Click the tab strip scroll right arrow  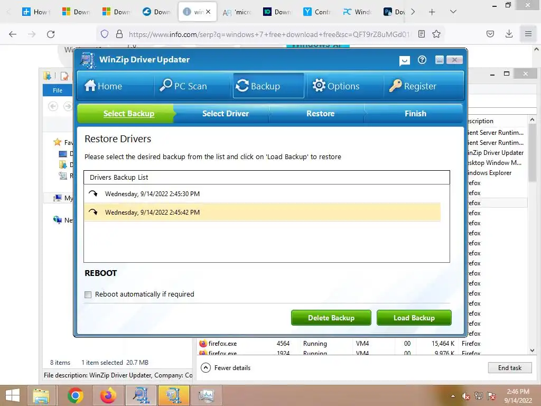point(413,12)
